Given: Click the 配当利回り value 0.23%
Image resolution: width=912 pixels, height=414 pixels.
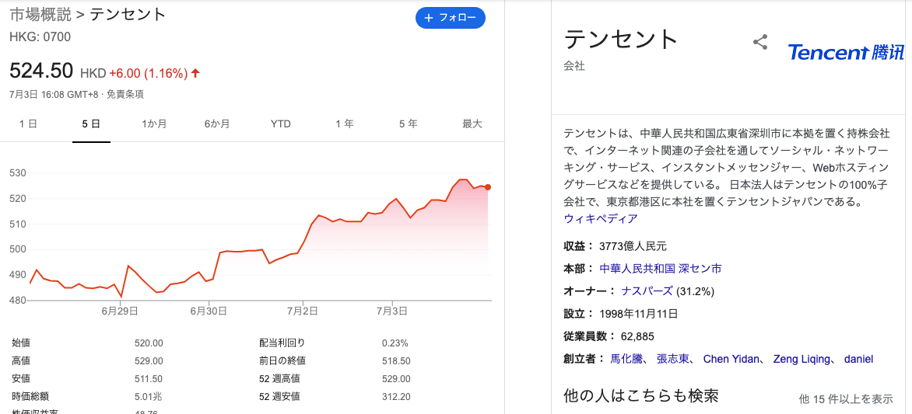Looking at the screenshot, I should click(x=395, y=343).
